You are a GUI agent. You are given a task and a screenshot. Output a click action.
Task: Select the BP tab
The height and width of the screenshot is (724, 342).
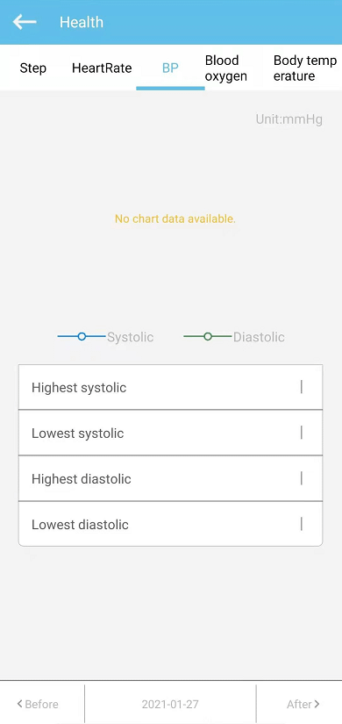tap(170, 68)
